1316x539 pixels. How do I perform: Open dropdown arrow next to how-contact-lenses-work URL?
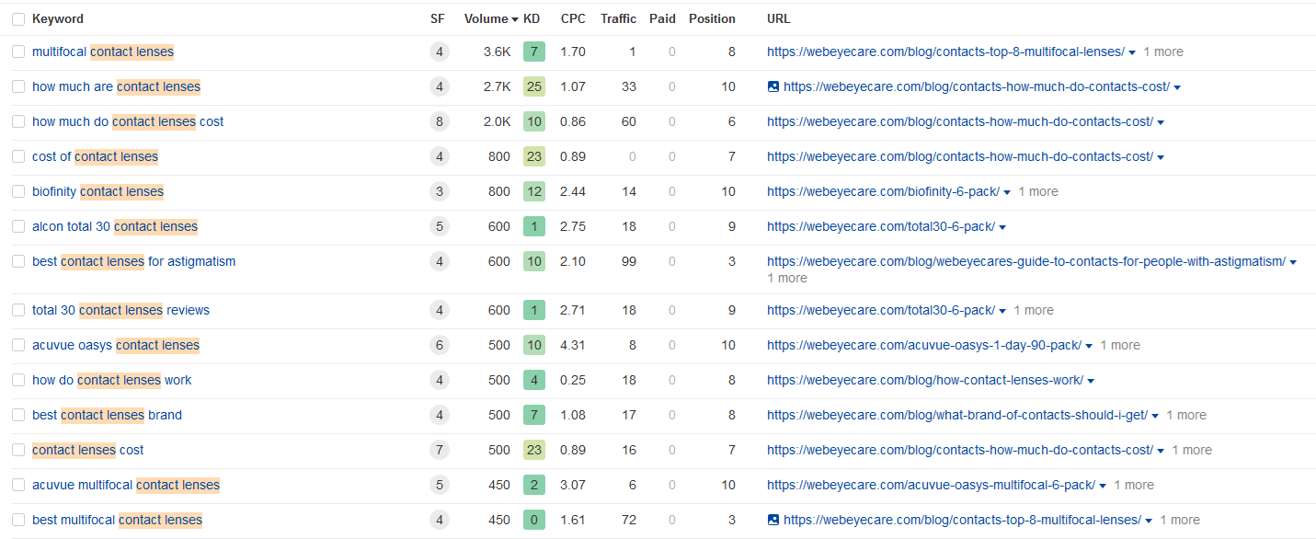(1091, 381)
